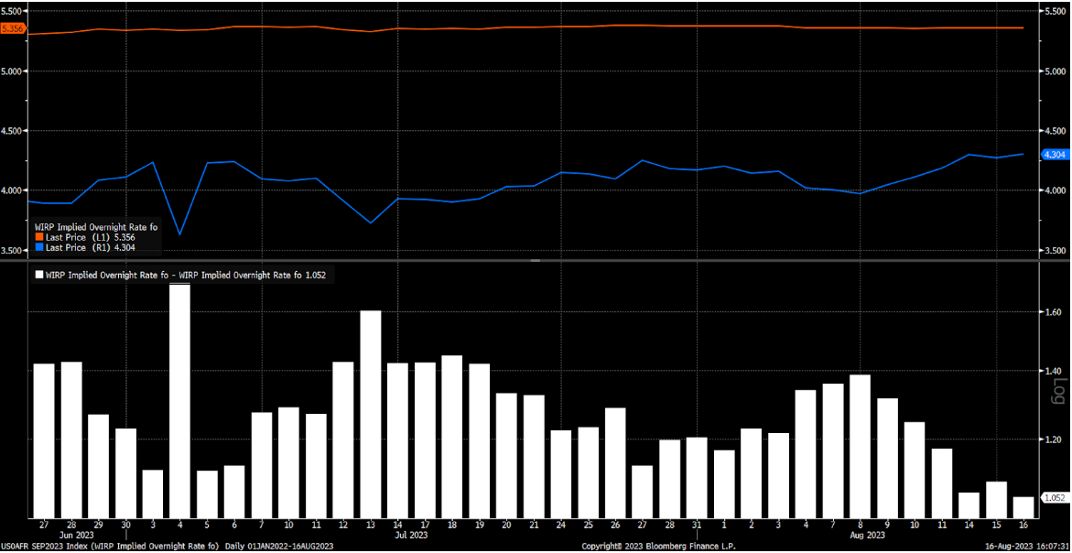Screen dimensions: 1072x553
Task: Click the blue line's sharp dip at July 4
Action: coord(179,234)
